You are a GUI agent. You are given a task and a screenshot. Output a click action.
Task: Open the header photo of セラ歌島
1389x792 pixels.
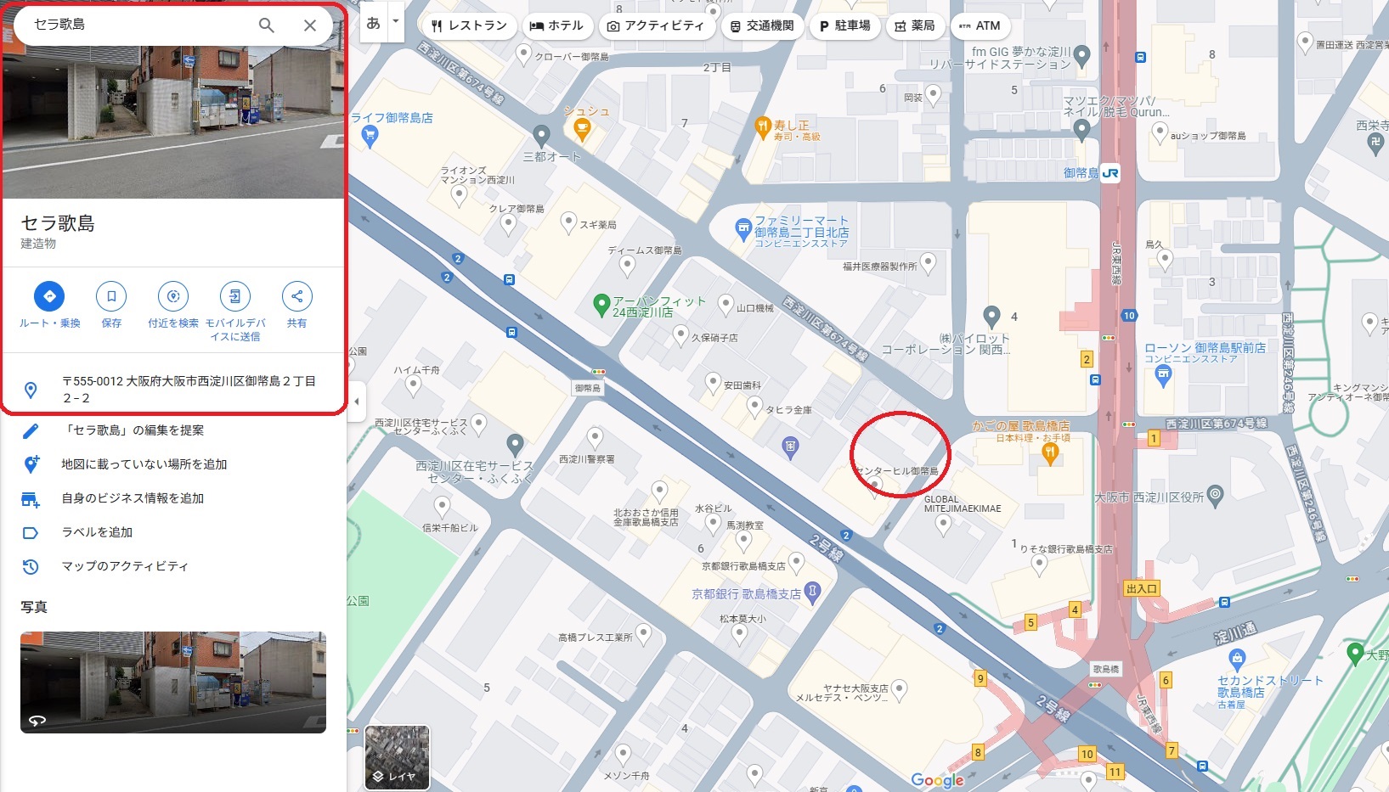click(x=173, y=122)
